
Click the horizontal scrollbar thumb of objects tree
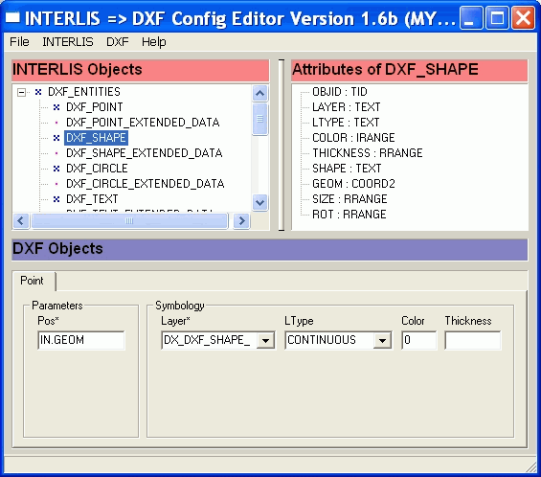pos(129,220)
